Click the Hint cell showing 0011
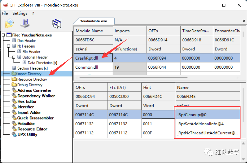Viewport: 247px width, 163px height. [x=158, y=124]
